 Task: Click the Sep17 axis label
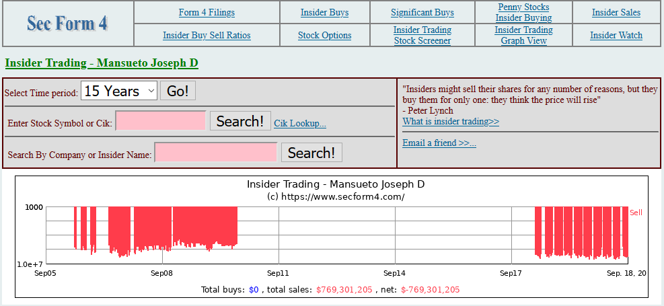[x=511, y=274]
